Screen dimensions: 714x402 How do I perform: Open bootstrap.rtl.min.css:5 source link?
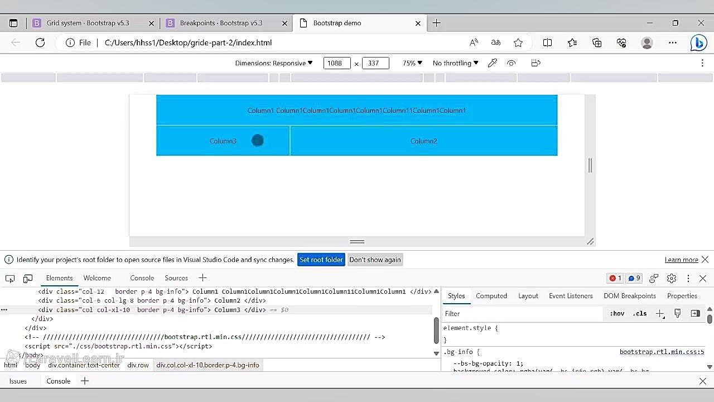point(662,352)
